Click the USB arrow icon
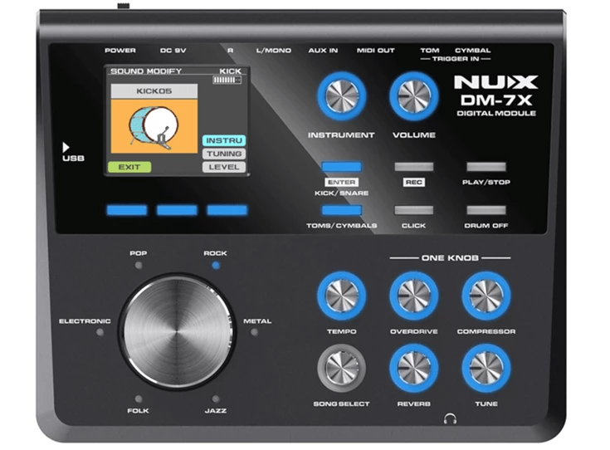Viewport: 610px width, 450px height. click(x=66, y=147)
